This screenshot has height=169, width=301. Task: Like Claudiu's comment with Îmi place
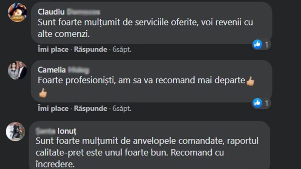point(53,50)
